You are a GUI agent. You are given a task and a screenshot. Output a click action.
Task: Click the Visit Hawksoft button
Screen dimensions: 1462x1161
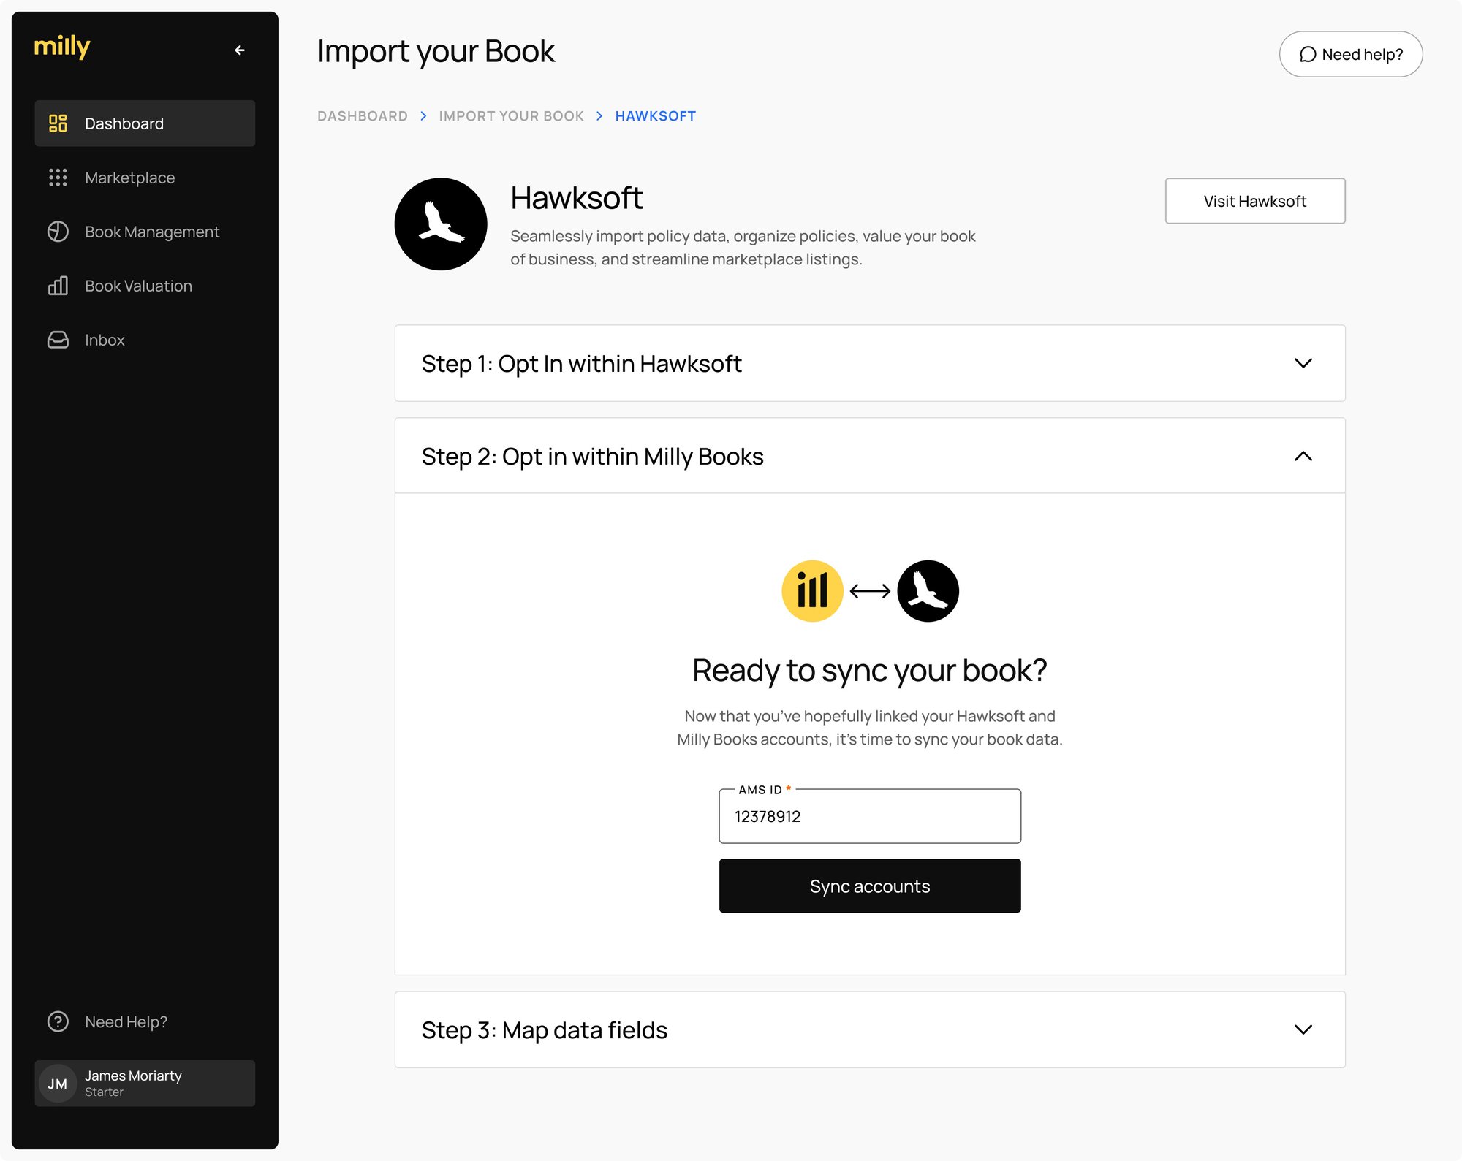coord(1255,200)
